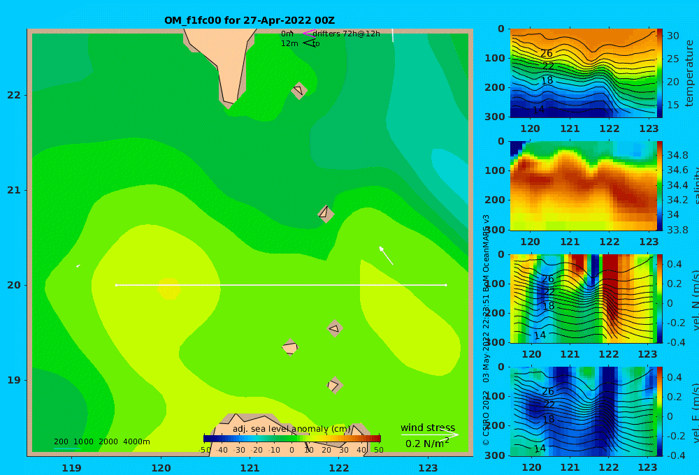The image size is (699, 475).
Task: Click the black 12m arrow legend symbol
Action: [309, 43]
